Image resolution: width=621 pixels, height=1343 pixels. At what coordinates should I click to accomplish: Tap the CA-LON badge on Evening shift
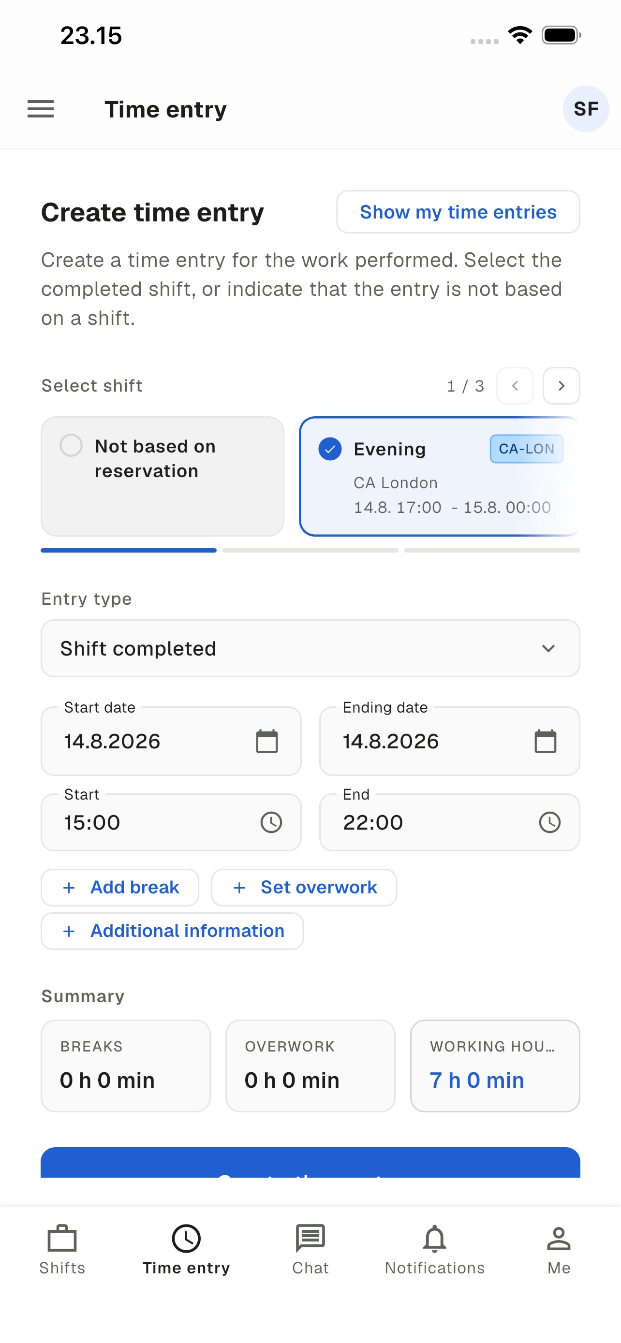click(527, 448)
